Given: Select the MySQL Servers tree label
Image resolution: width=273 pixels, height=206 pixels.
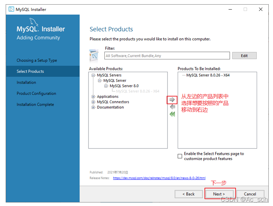Looking at the screenshot, I should coord(109,75).
